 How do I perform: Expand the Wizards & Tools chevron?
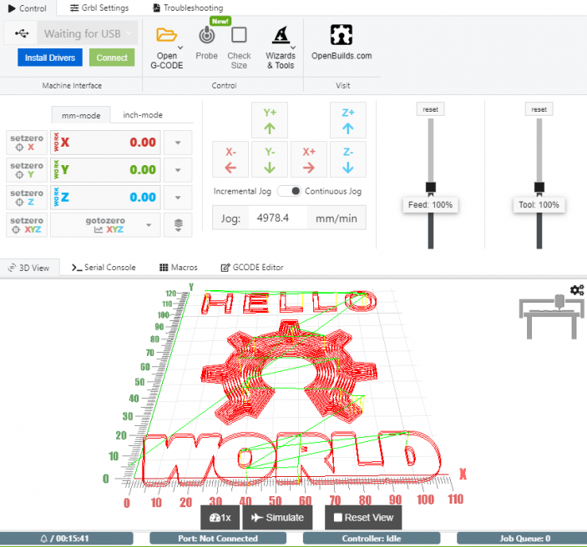(x=293, y=48)
